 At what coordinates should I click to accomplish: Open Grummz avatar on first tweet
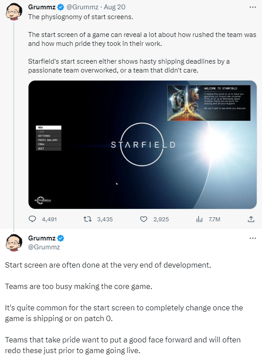tap(14, 12)
